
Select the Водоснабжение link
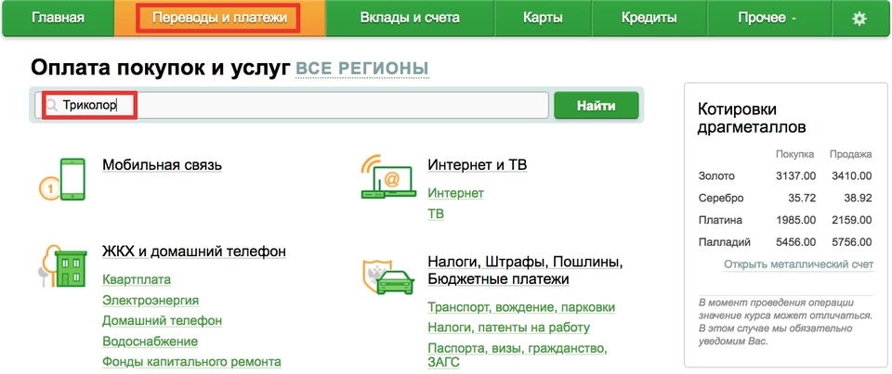[x=151, y=342]
